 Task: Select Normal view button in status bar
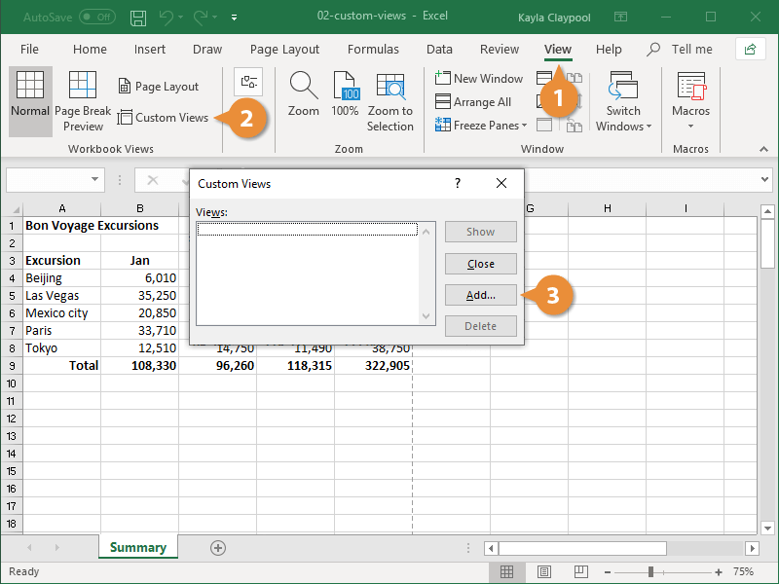(507, 572)
